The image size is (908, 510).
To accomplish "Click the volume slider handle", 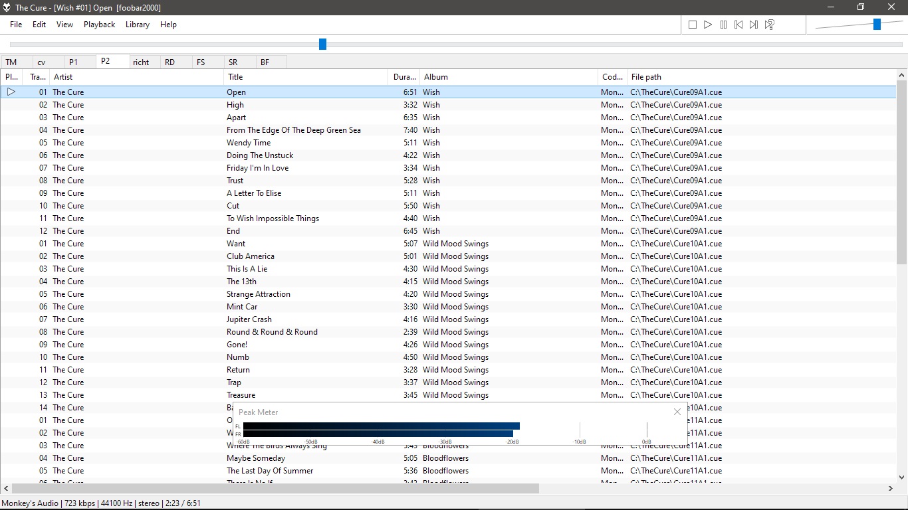I will (x=877, y=25).
